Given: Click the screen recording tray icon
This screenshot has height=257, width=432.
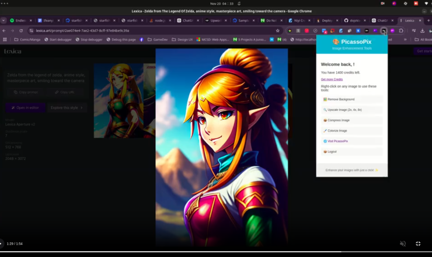Looking at the screenshot, I should pyautogui.click(x=383, y=4).
